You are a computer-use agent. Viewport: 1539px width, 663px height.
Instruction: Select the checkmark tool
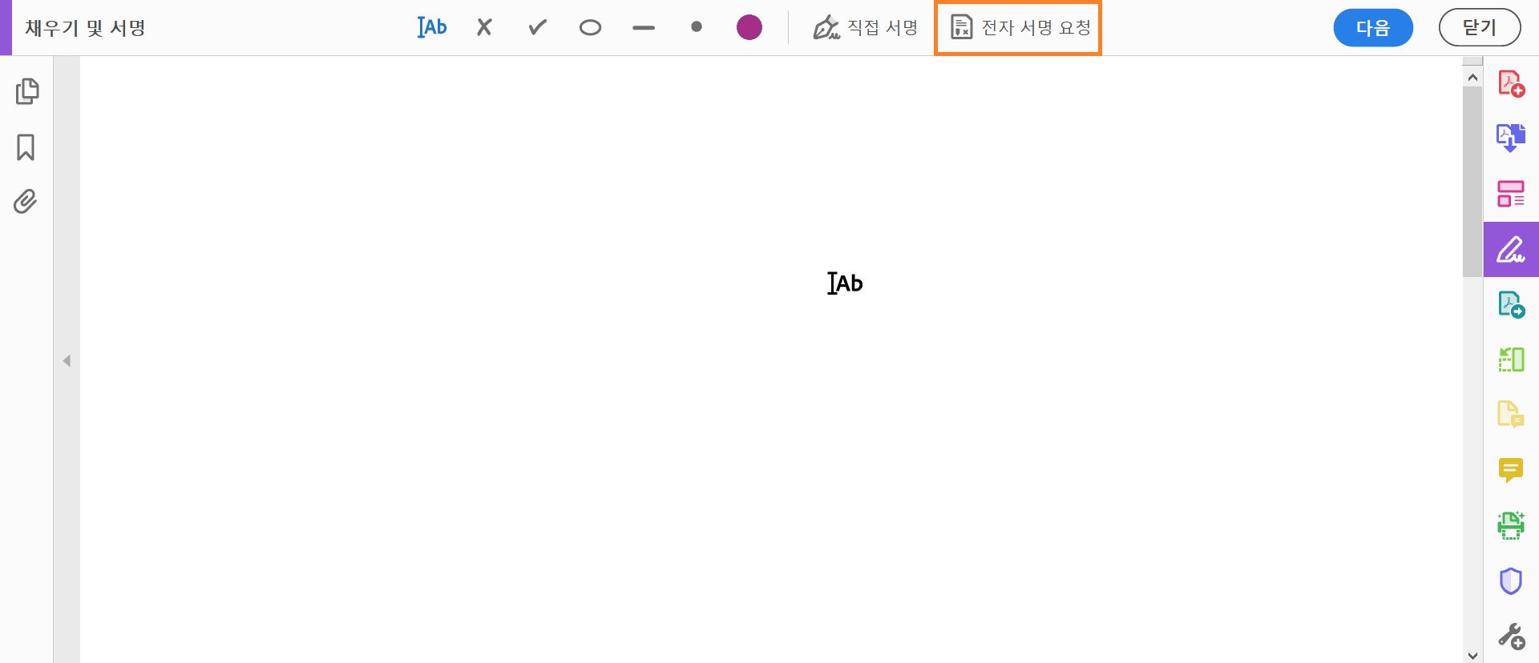[537, 27]
